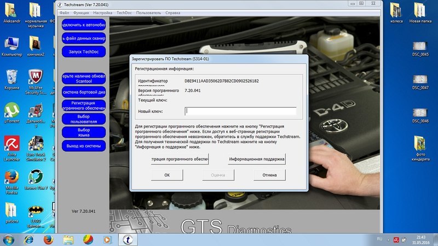Open Internet Explorer from the taskbar
The image size is (438, 246).
[30, 239]
